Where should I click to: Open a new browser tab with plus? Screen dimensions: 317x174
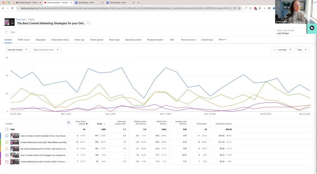[138, 3]
